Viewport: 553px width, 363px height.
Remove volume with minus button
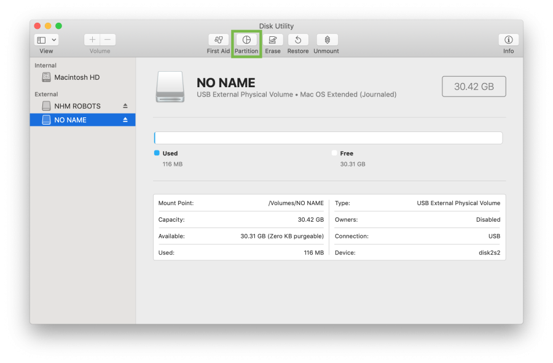pyautogui.click(x=108, y=40)
